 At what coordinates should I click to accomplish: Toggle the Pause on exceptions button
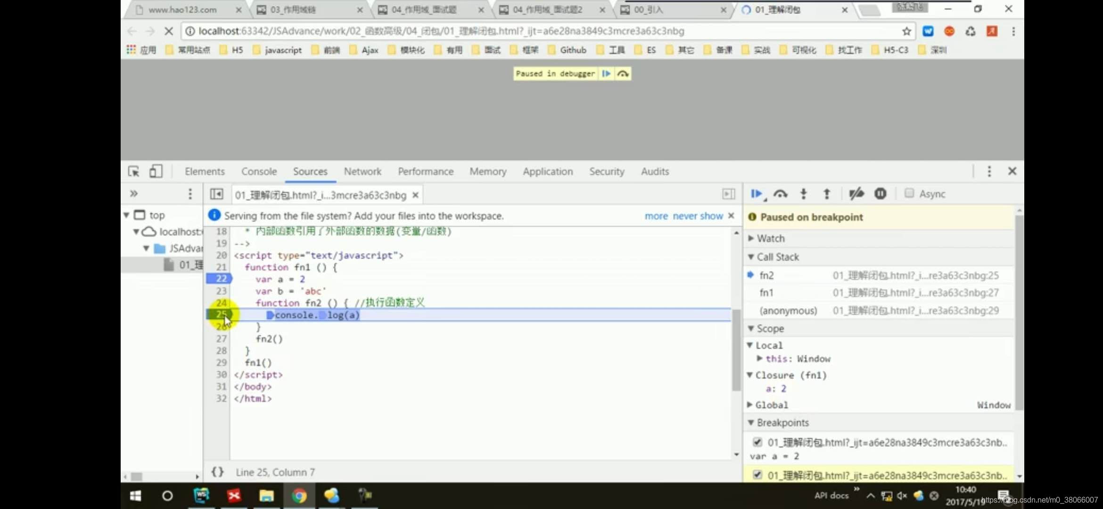coord(880,194)
